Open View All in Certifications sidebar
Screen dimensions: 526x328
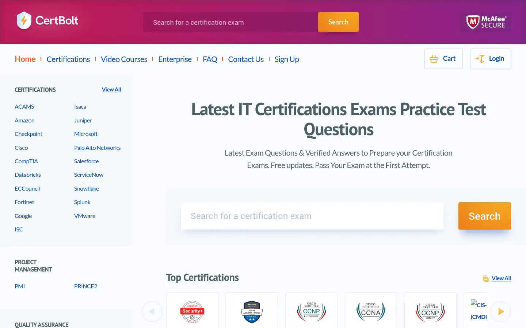(111, 90)
